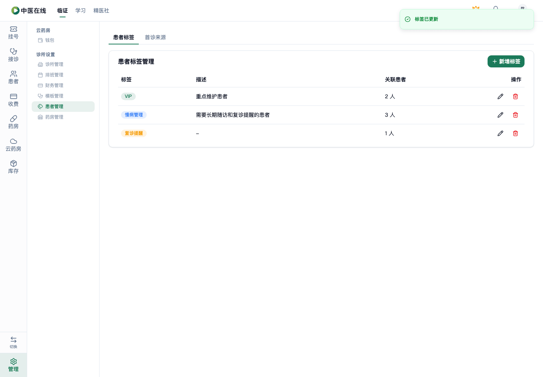Image resolution: width=543 pixels, height=377 pixels.
Task: Click the success checkmark in toast
Action: click(408, 19)
